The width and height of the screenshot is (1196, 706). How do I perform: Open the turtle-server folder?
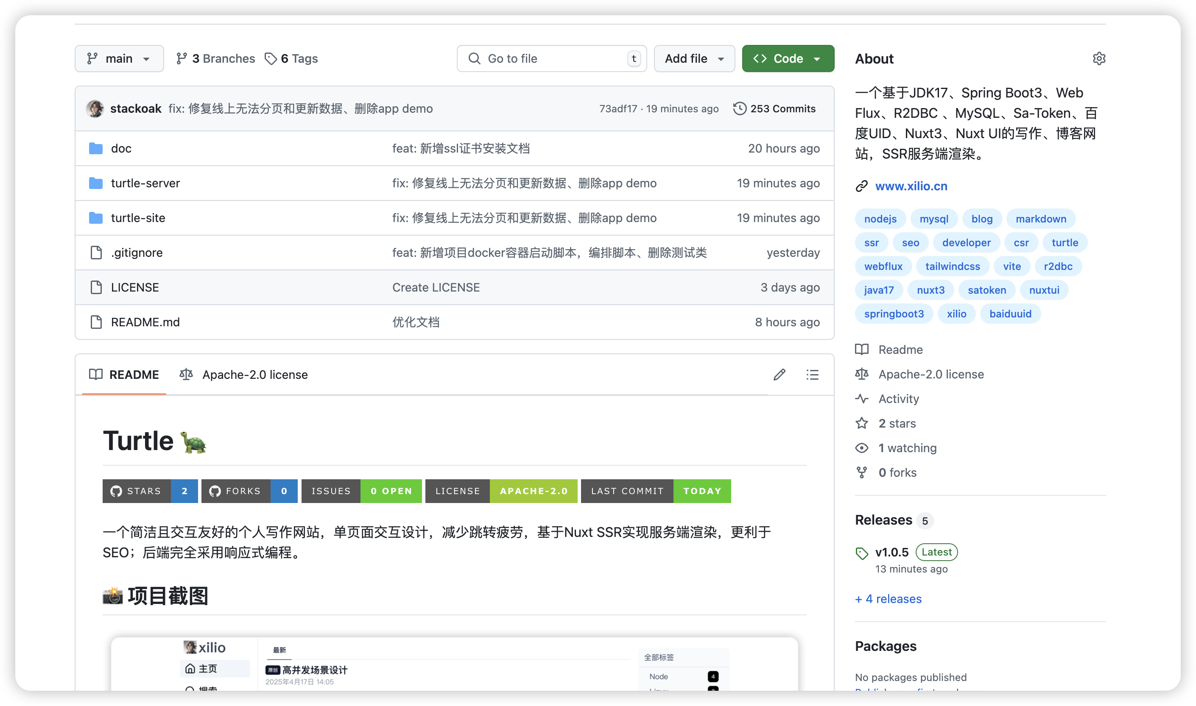click(145, 183)
